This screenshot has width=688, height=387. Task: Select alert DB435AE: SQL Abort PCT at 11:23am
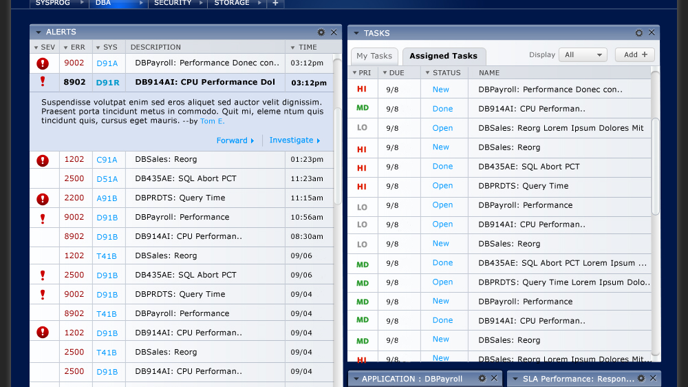[182, 179]
